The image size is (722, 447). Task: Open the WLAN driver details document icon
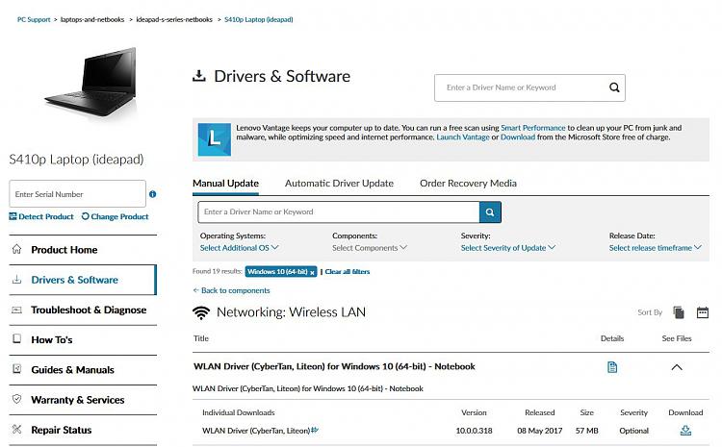tap(612, 367)
